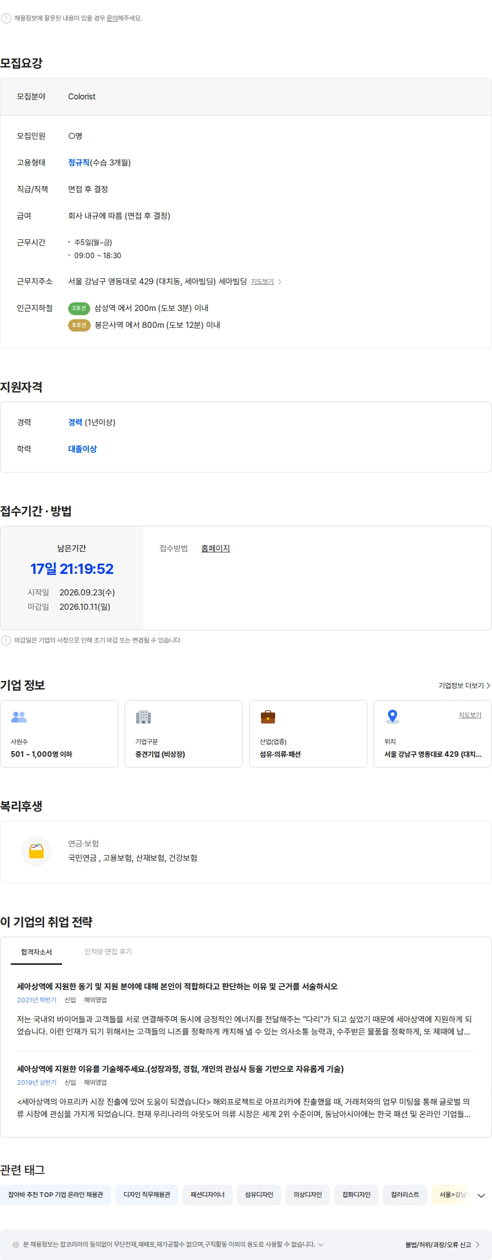Screen dimensions: 492x1260
Task: Click the 시작일 2026.09.23(수) date
Action: pyautogui.click(x=87, y=592)
